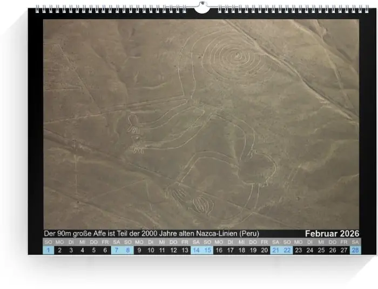Choose Monday the 16th
378x289 pixels.
(x=219, y=250)
